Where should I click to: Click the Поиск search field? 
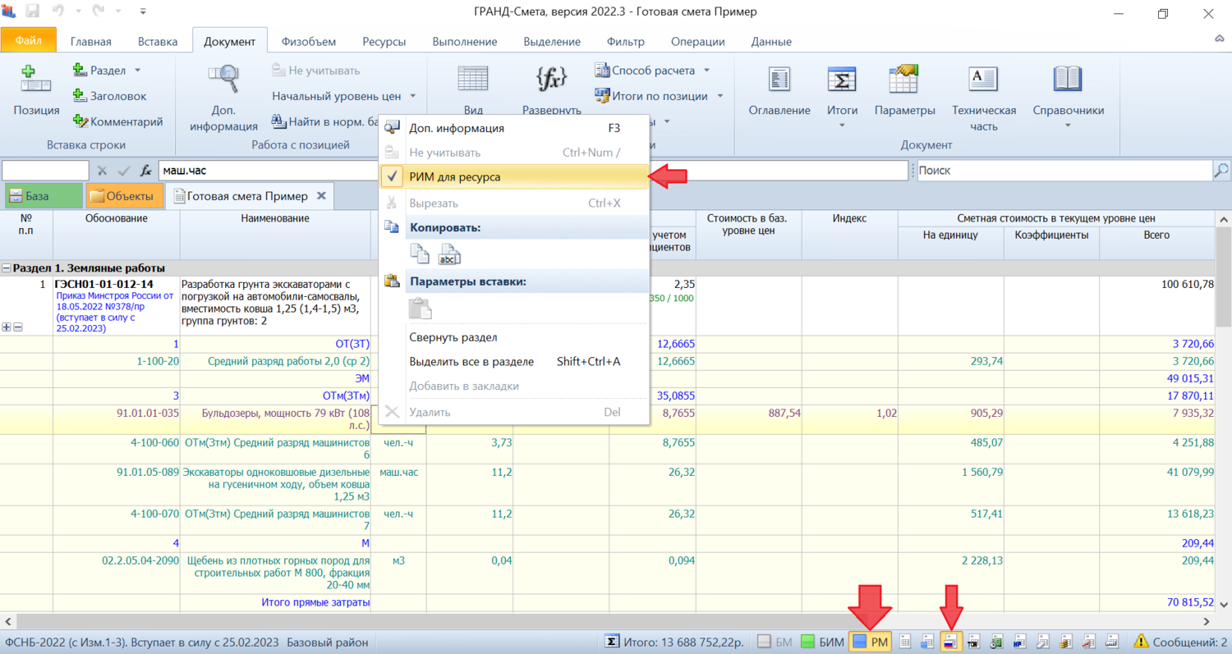pos(1062,171)
